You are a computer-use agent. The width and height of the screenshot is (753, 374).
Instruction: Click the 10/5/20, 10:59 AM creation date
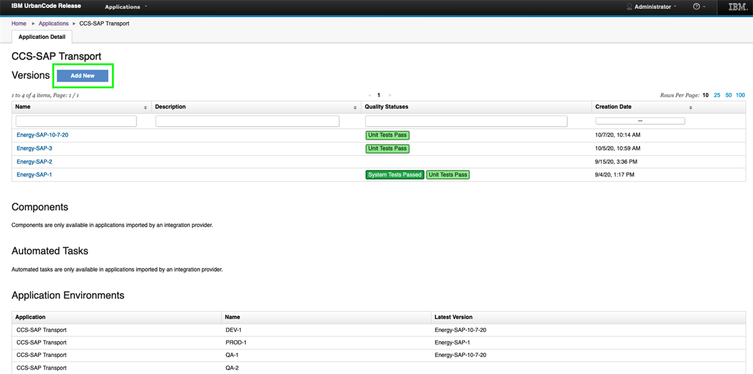click(617, 149)
